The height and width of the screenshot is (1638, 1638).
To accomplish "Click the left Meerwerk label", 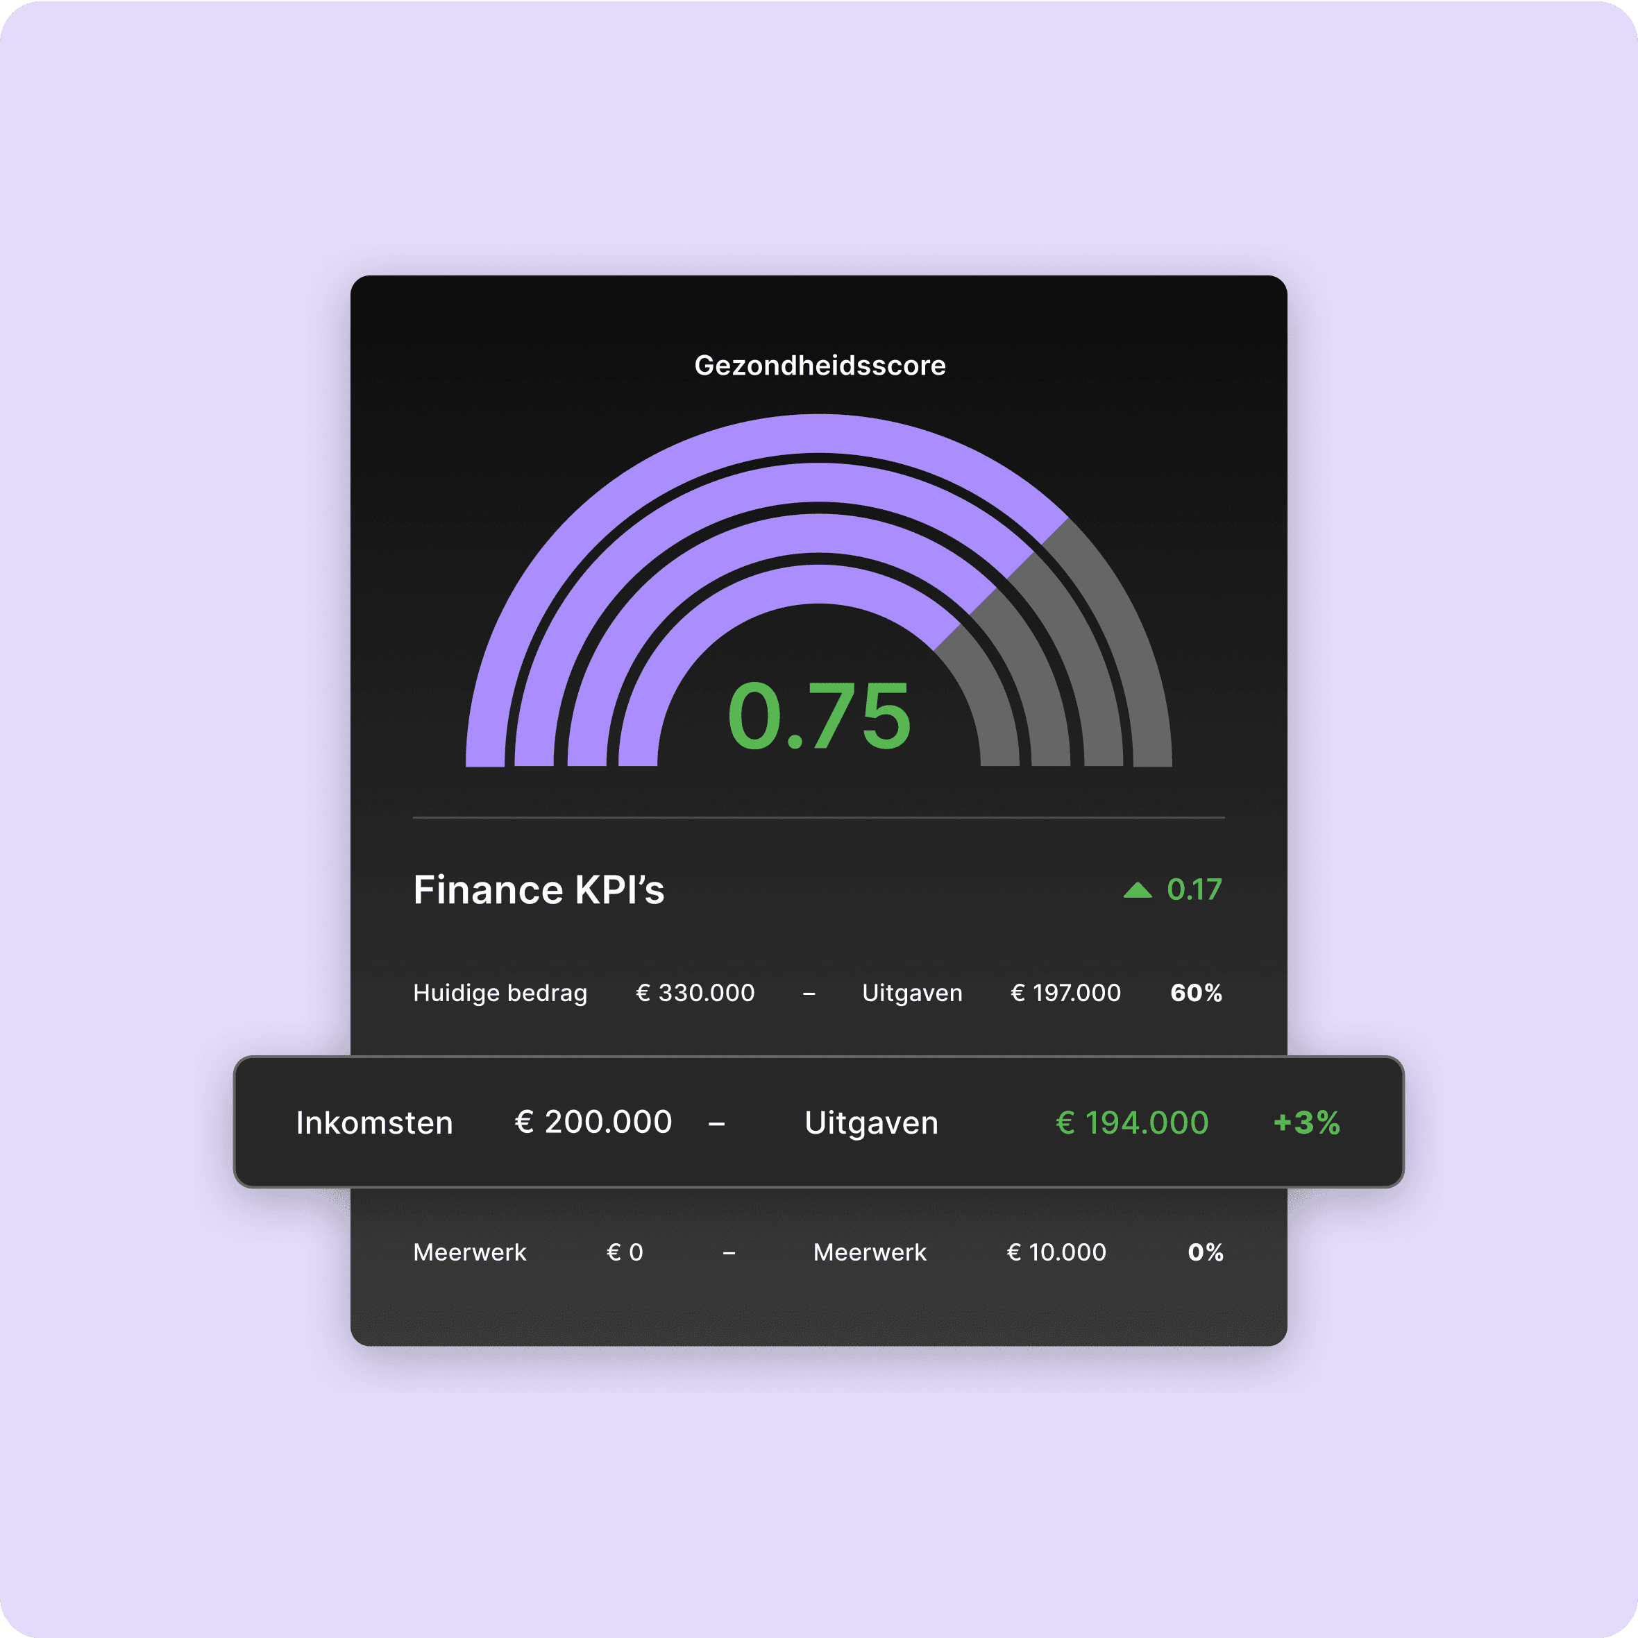I will point(469,1252).
